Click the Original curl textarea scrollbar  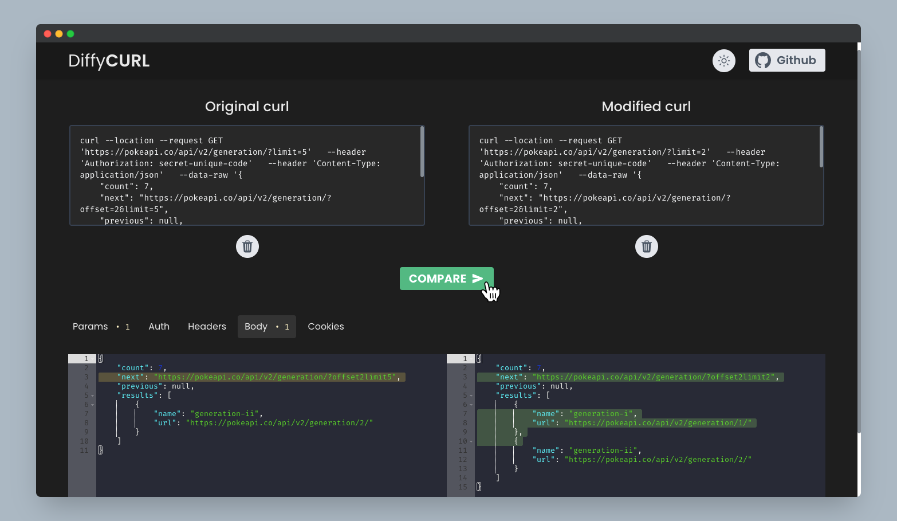pos(422,152)
